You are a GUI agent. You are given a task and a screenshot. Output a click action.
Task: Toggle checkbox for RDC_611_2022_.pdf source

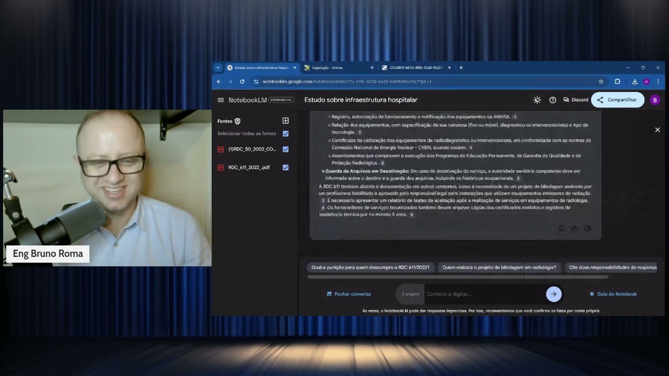285,168
